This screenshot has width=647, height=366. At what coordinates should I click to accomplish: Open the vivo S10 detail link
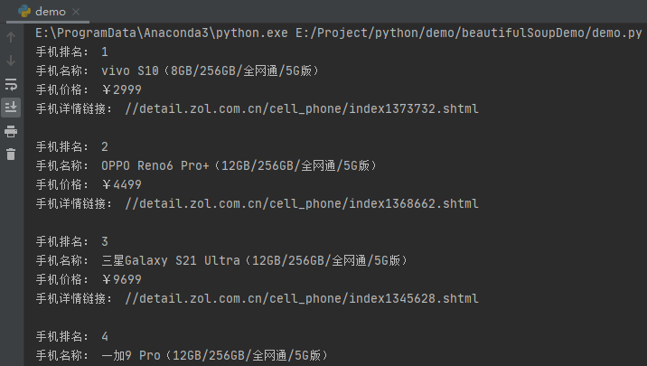302,108
